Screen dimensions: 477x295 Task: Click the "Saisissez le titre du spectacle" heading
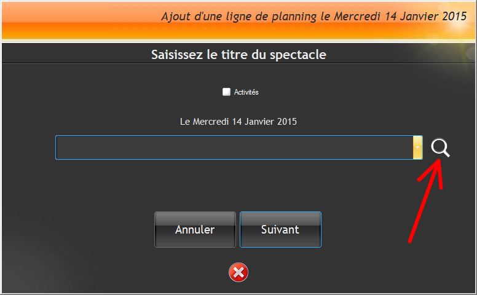[238, 55]
